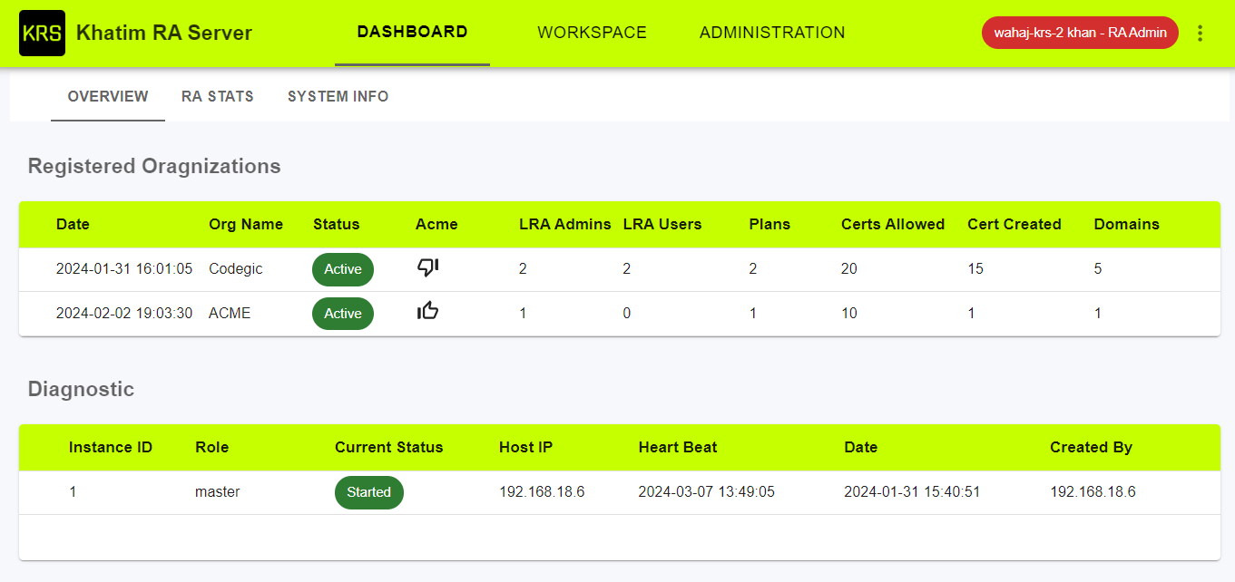Click the Started status badge
Screen dimensions: 1235x582
point(368,492)
